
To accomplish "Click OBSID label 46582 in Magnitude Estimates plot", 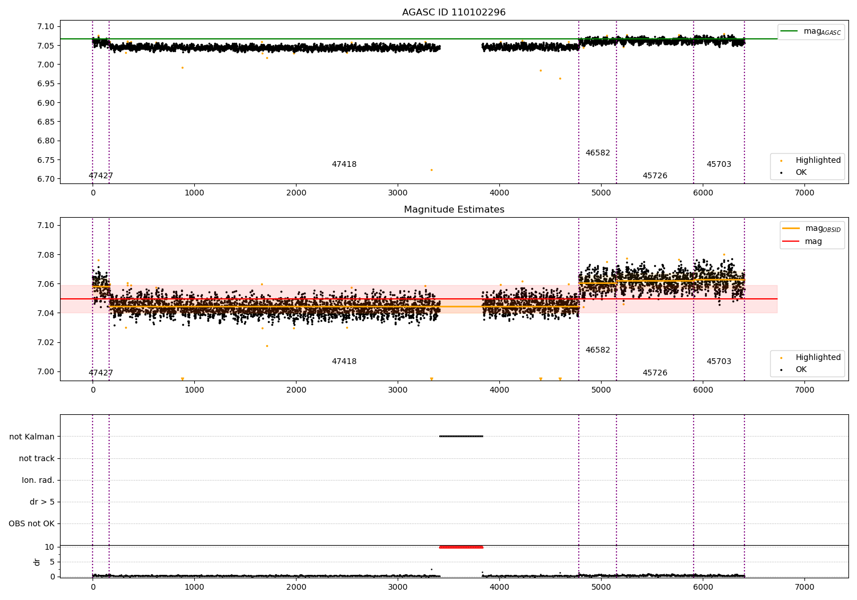I will (x=598, y=350).
